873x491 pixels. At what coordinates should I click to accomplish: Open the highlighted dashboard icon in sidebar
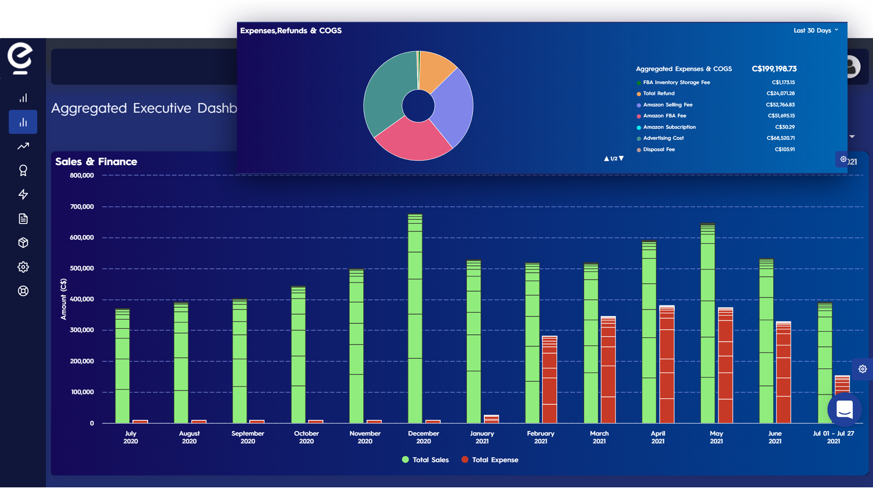point(23,122)
